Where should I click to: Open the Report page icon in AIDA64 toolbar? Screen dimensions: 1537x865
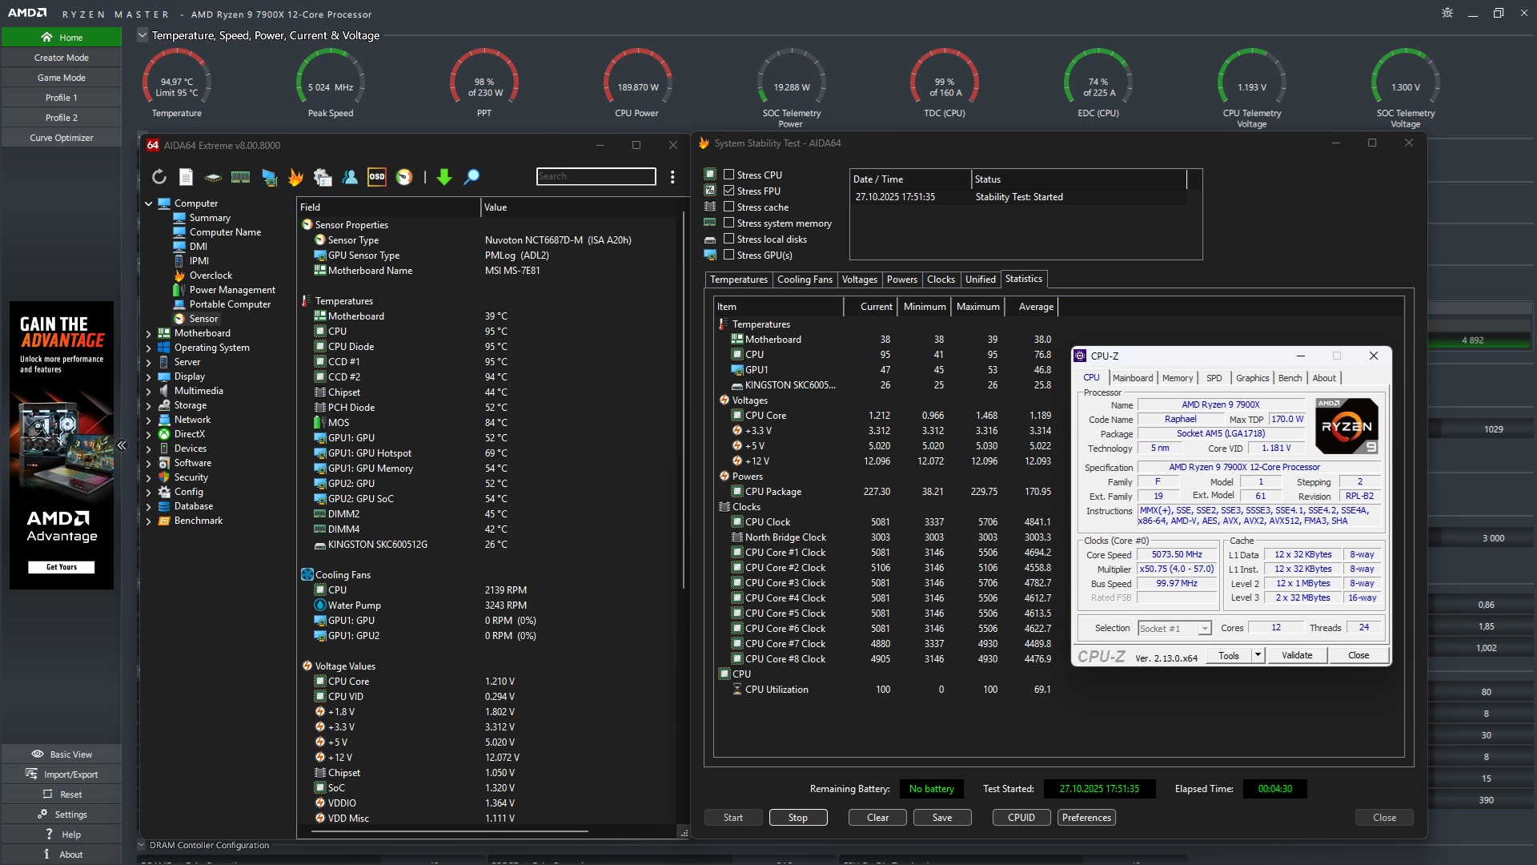186,177
